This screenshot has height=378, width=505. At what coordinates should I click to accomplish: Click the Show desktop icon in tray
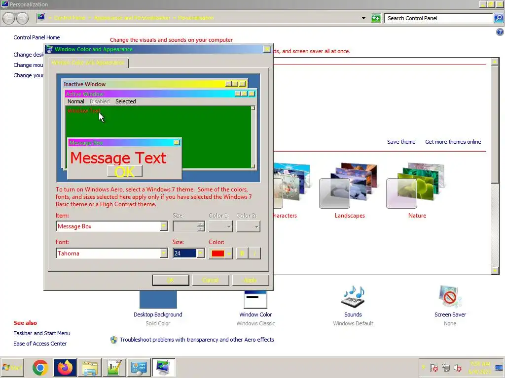pos(499,367)
